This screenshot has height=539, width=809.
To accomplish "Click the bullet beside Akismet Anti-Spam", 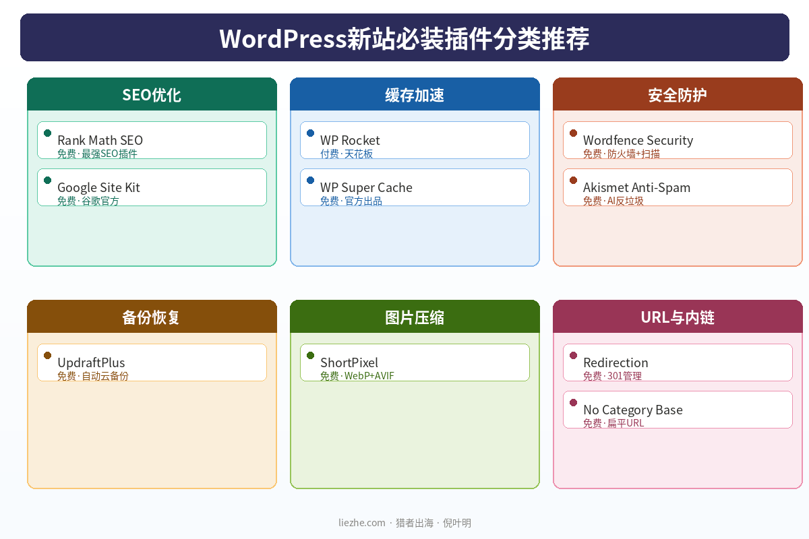I will point(573,180).
